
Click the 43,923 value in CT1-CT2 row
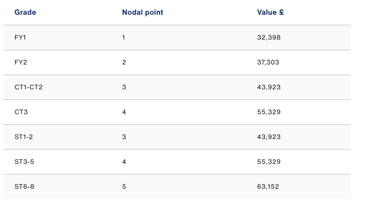(x=269, y=87)
